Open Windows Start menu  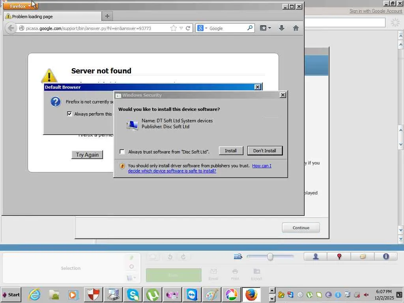pos(11,295)
